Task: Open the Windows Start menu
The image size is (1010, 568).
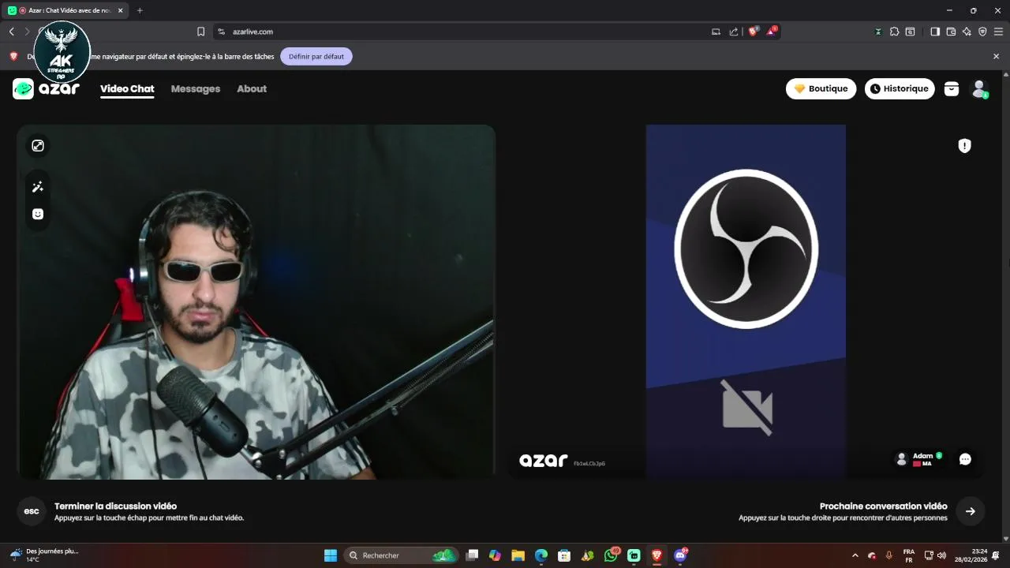Action: tap(331, 555)
